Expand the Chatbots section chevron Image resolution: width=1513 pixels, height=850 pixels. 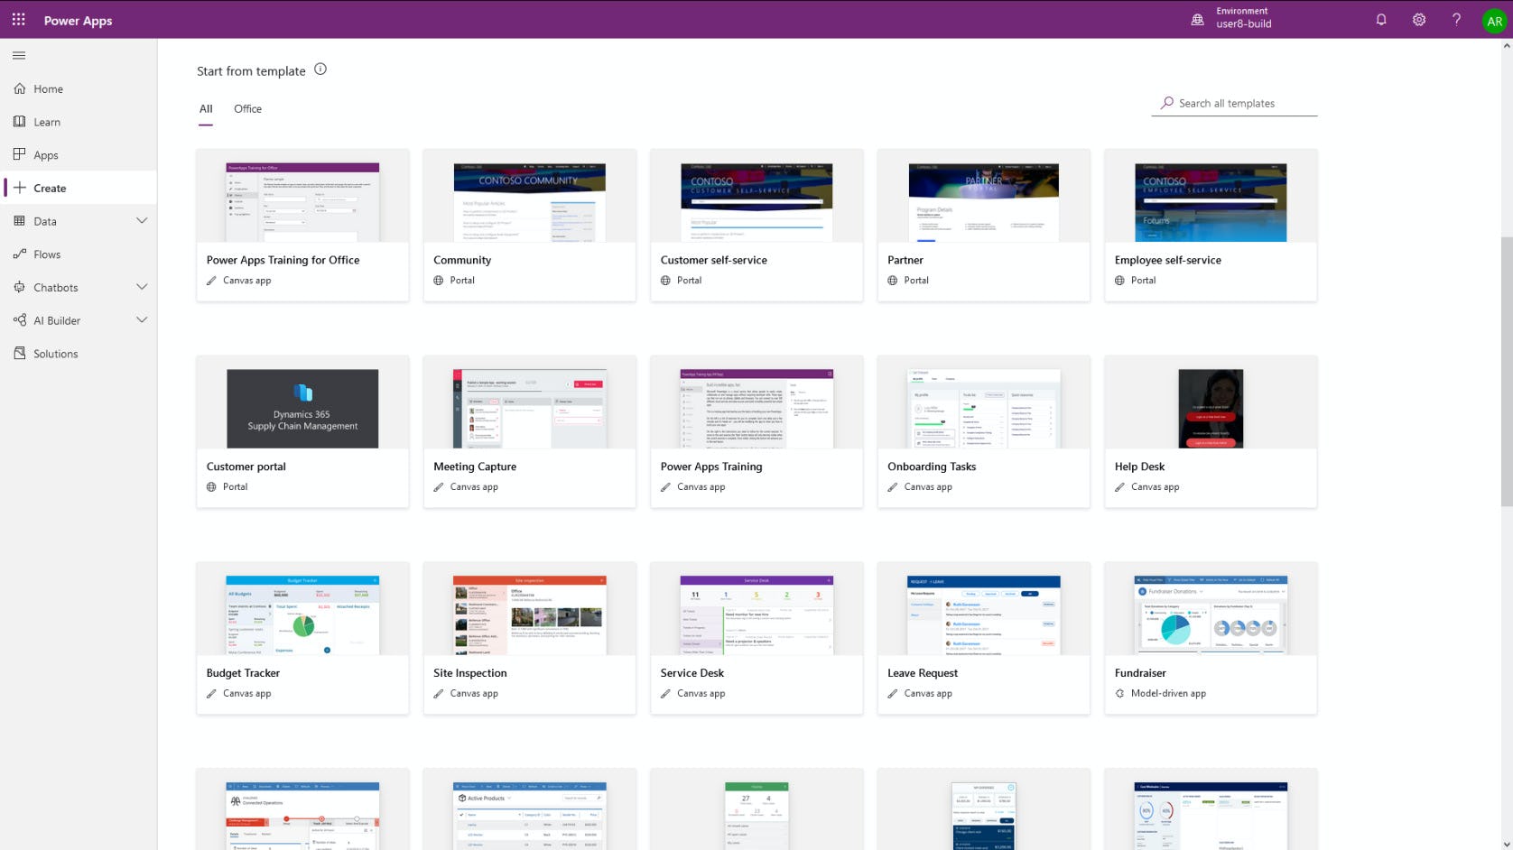(x=142, y=287)
